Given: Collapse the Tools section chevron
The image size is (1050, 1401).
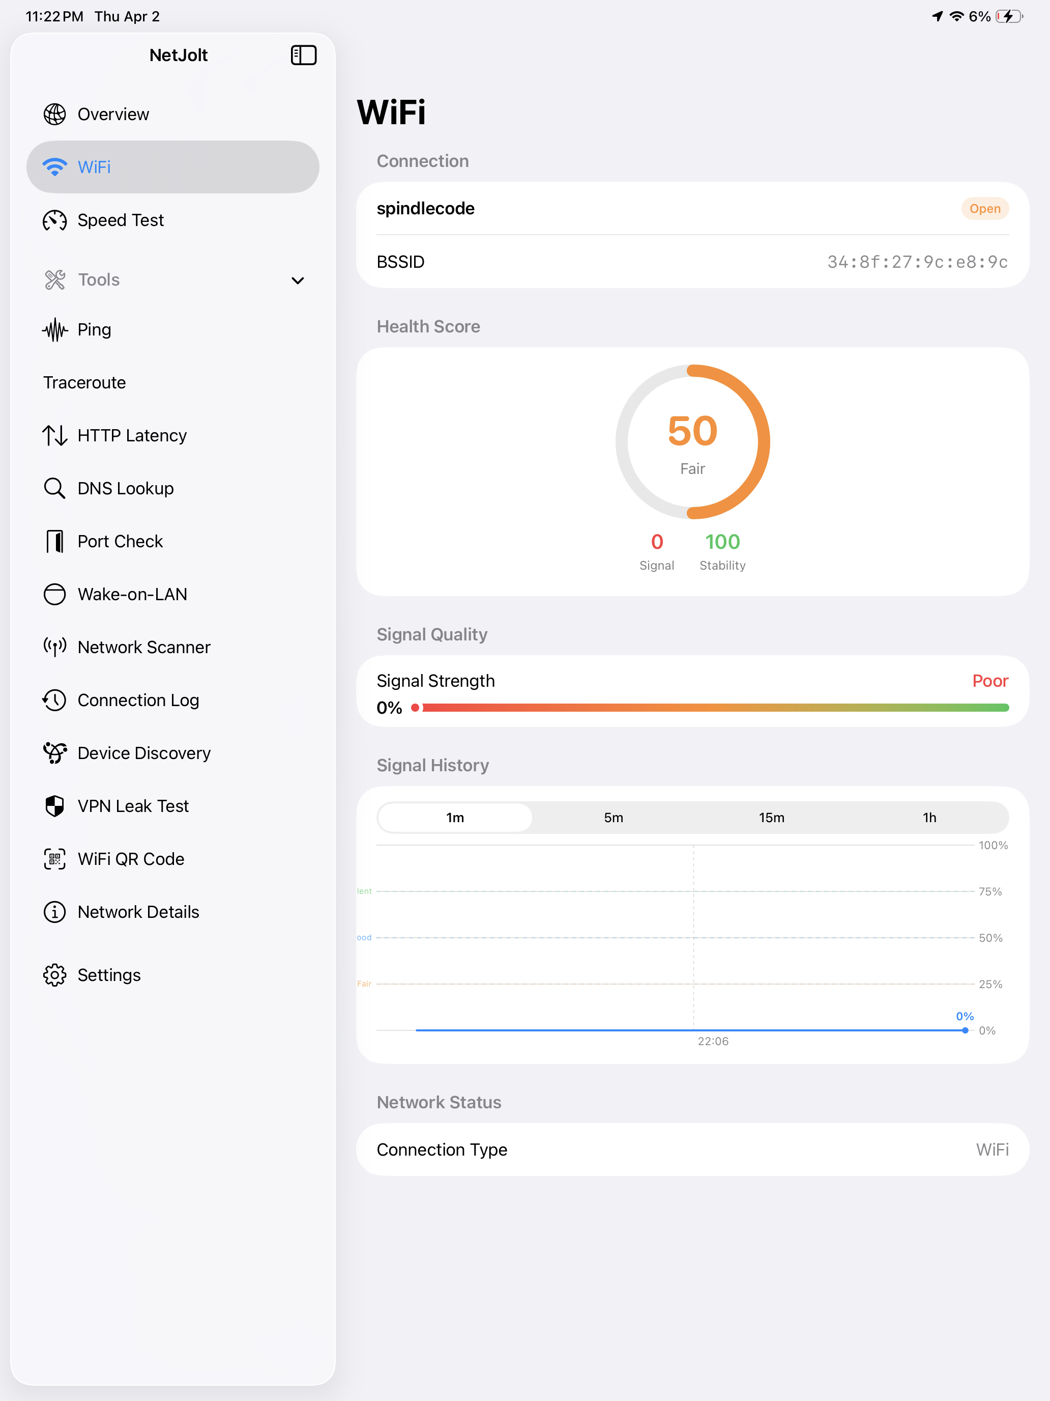Looking at the screenshot, I should [298, 280].
